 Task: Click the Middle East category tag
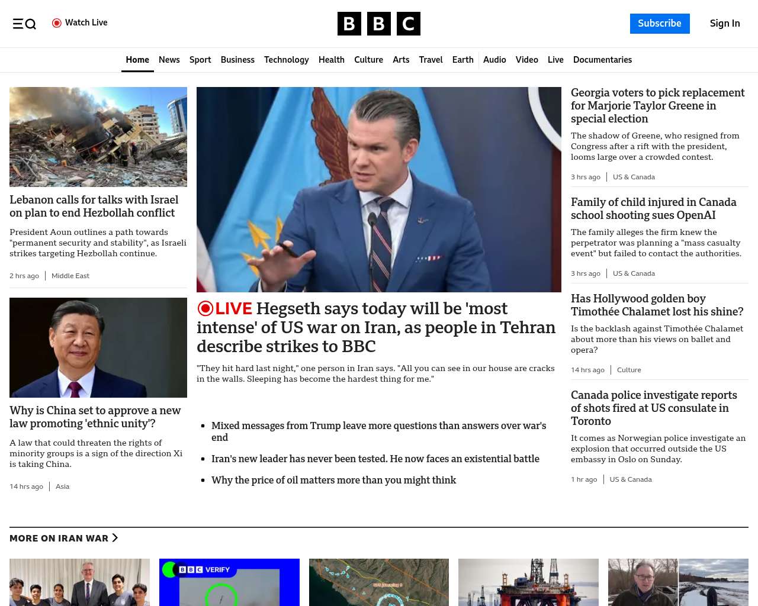point(70,276)
